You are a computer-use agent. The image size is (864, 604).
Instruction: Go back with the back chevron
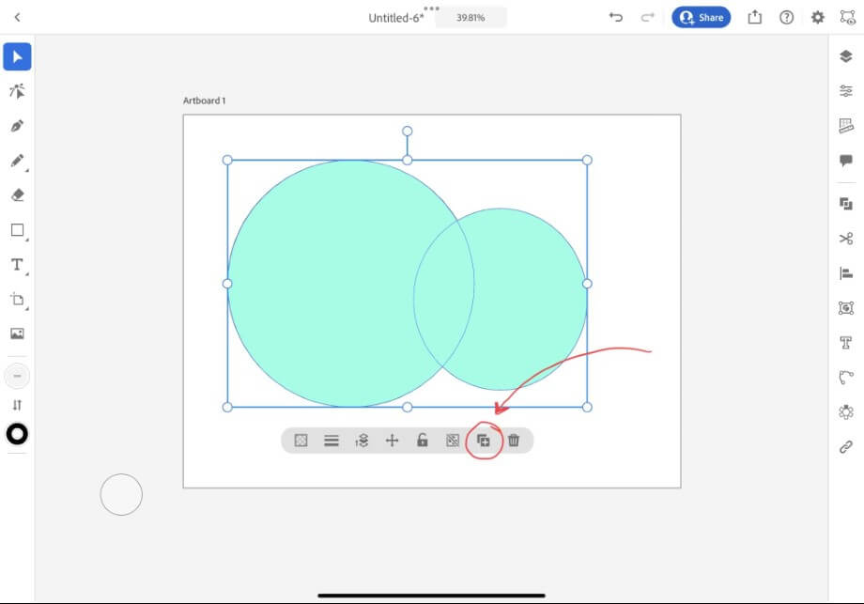(x=17, y=18)
